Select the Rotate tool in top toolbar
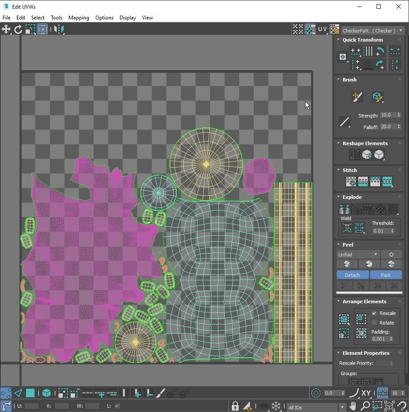Image resolution: width=409 pixels, height=412 pixels. coord(18,29)
